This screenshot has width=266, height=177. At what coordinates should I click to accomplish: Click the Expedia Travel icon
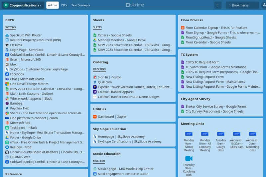click(95, 87)
